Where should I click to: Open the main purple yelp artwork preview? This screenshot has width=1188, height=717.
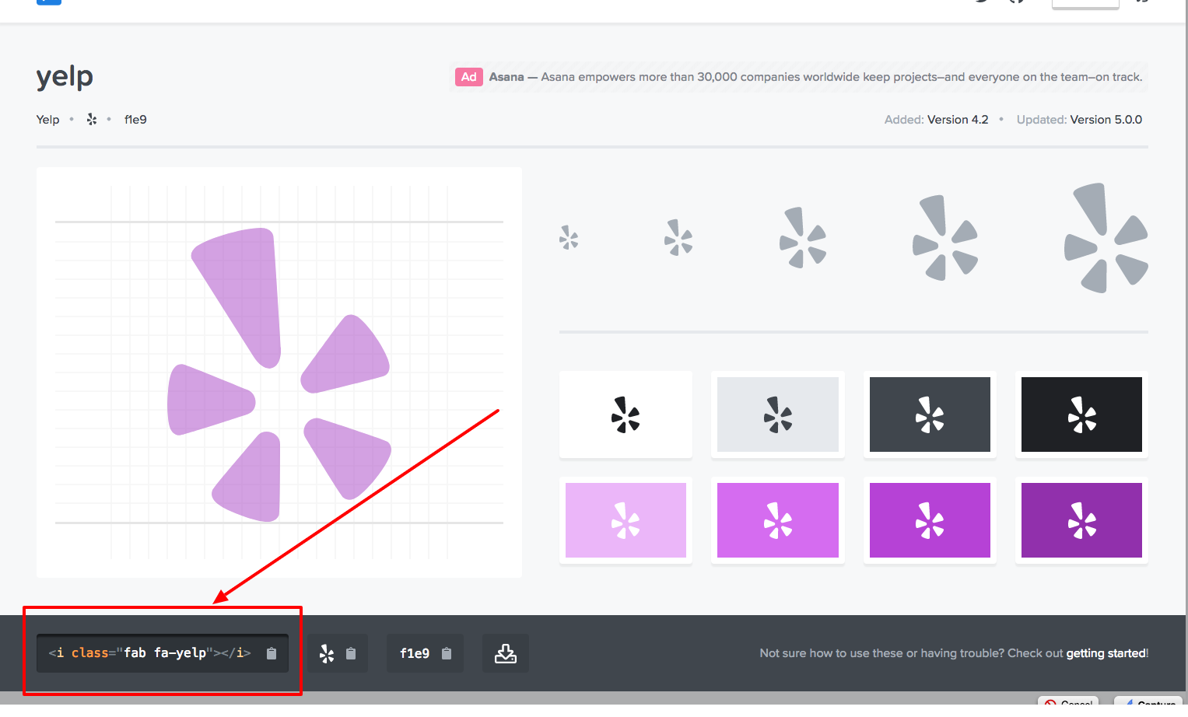point(279,371)
